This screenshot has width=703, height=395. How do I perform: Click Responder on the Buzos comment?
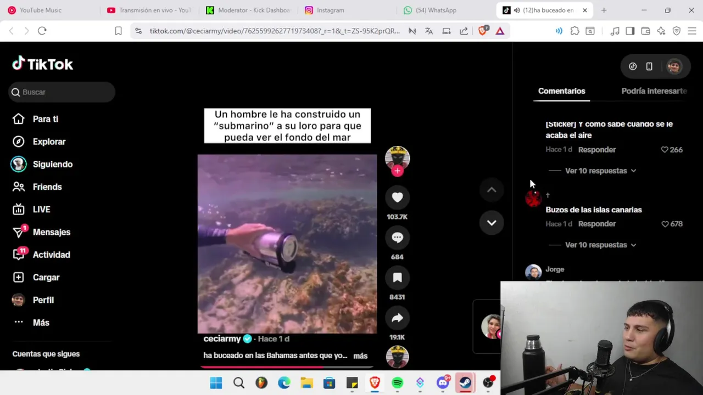pyautogui.click(x=597, y=224)
